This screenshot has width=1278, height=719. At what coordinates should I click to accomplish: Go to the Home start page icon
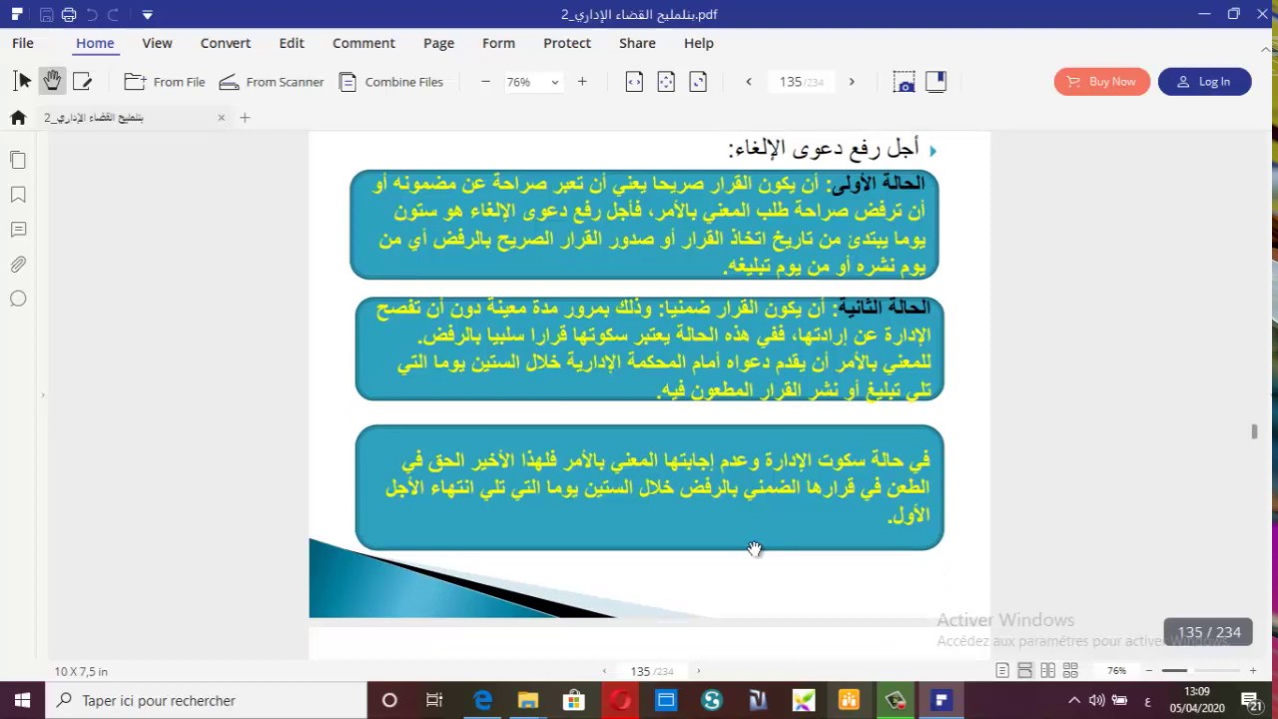coord(18,118)
